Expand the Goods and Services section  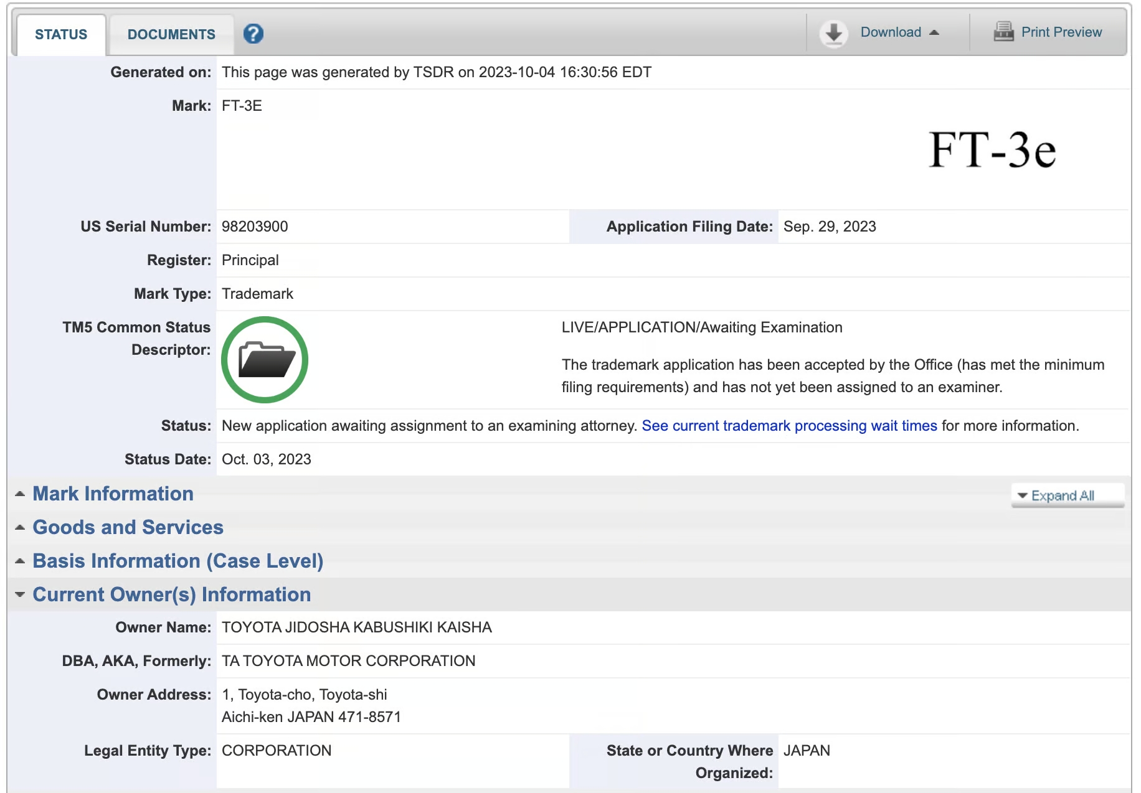click(x=128, y=527)
